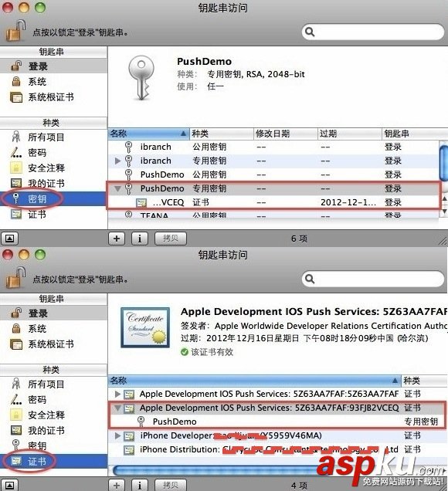Click the i info button in the bottom window
The width and height of the screenshot is (448, 491).
140,485
